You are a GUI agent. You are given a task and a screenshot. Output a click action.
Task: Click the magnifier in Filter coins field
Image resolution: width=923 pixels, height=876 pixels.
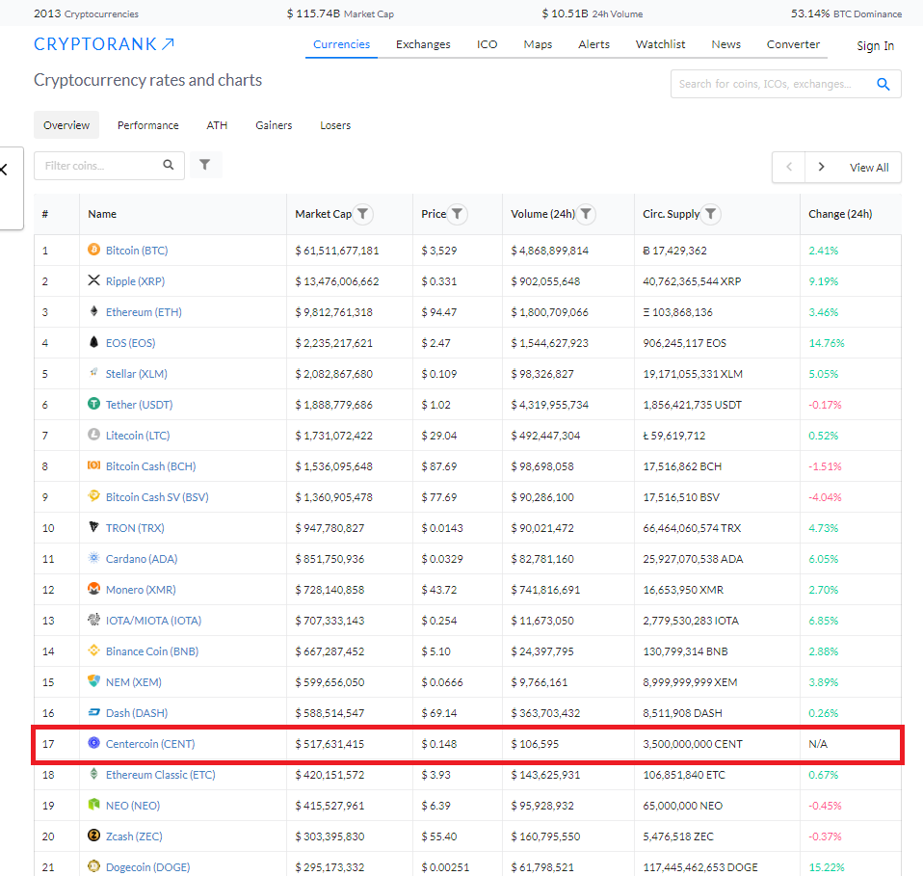click(169, 165)
